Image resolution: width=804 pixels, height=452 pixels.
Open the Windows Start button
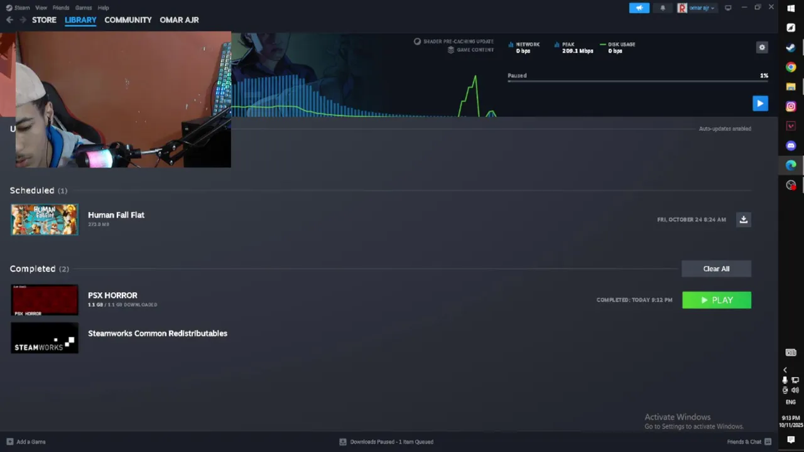[791, 8]
